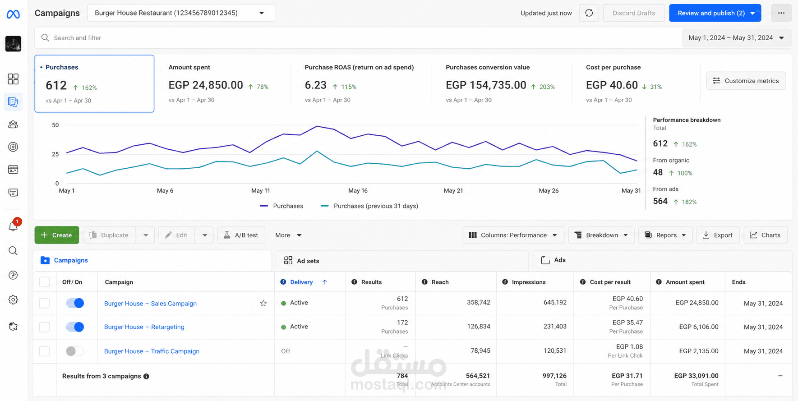This screenshot has height=401, width=798.
Task: Open the Settings gear icon in the sidebar
Action: click(13, 300)
